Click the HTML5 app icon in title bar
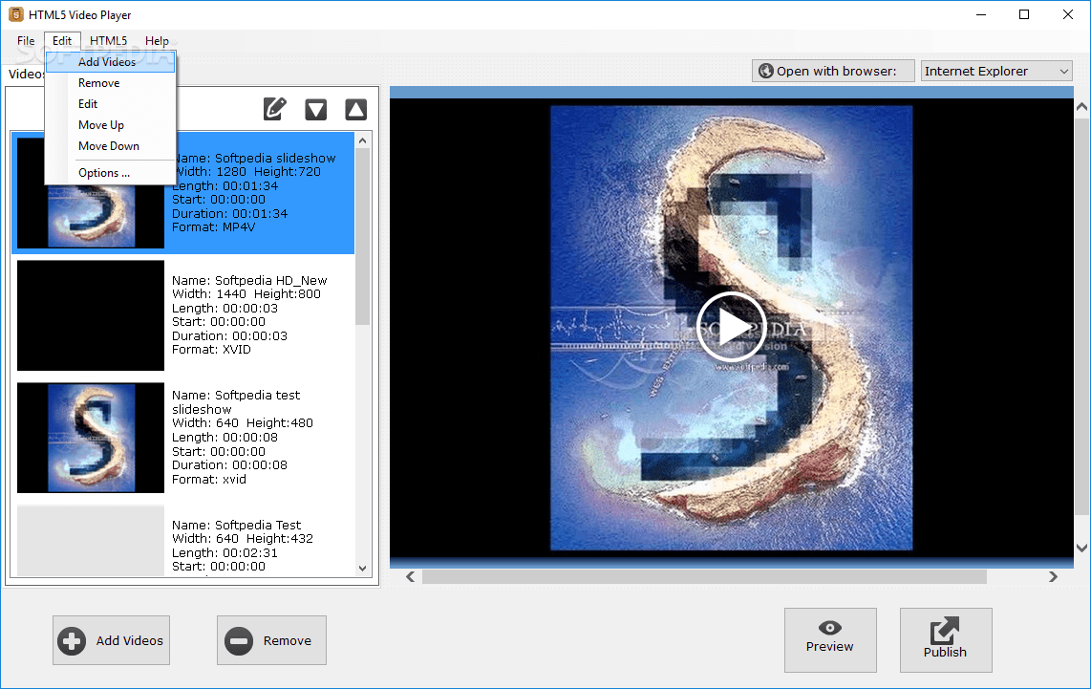1091x689 pixels. point(15,14)
